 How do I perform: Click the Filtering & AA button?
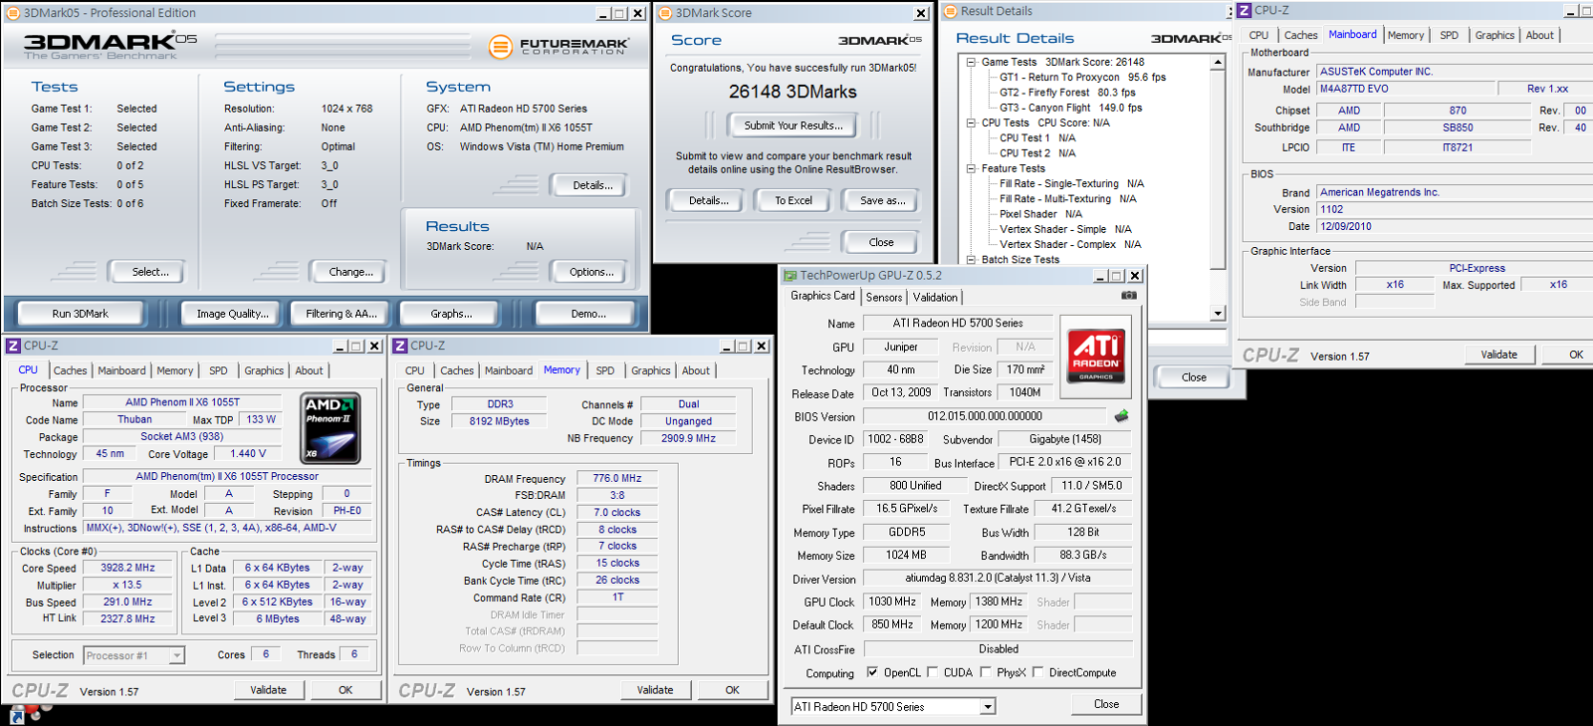tap(341, 314)
